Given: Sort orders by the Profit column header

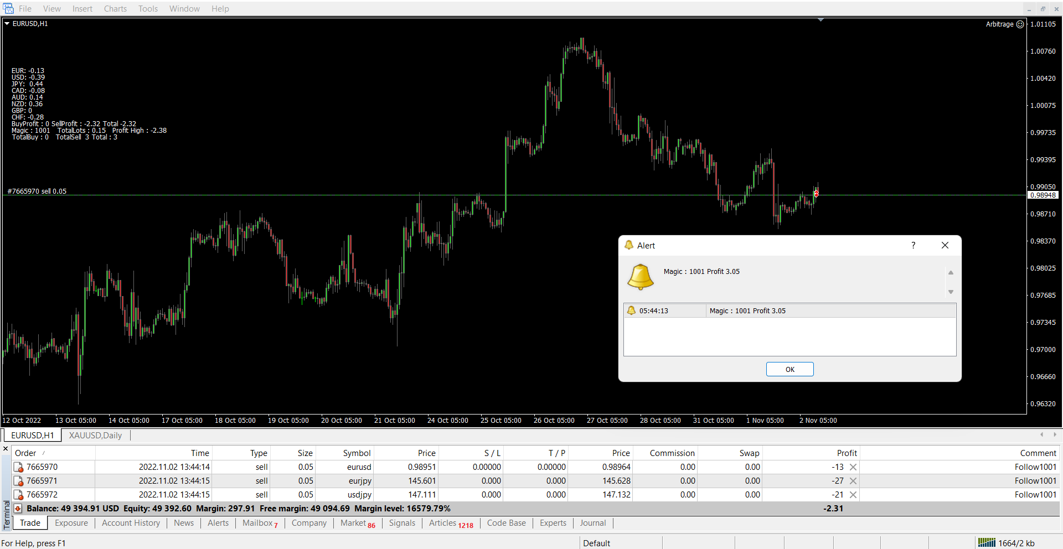Looking at the screenshot, I should (x=847, y=453).
